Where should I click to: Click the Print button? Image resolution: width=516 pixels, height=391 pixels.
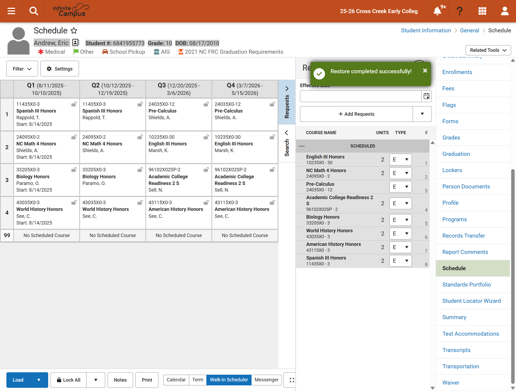coord(147,380)
